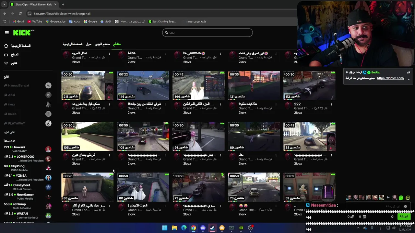Switch to channel الصفحة الرئيسية tab
The width and height of the screenshot is (415, 233).
73,44
